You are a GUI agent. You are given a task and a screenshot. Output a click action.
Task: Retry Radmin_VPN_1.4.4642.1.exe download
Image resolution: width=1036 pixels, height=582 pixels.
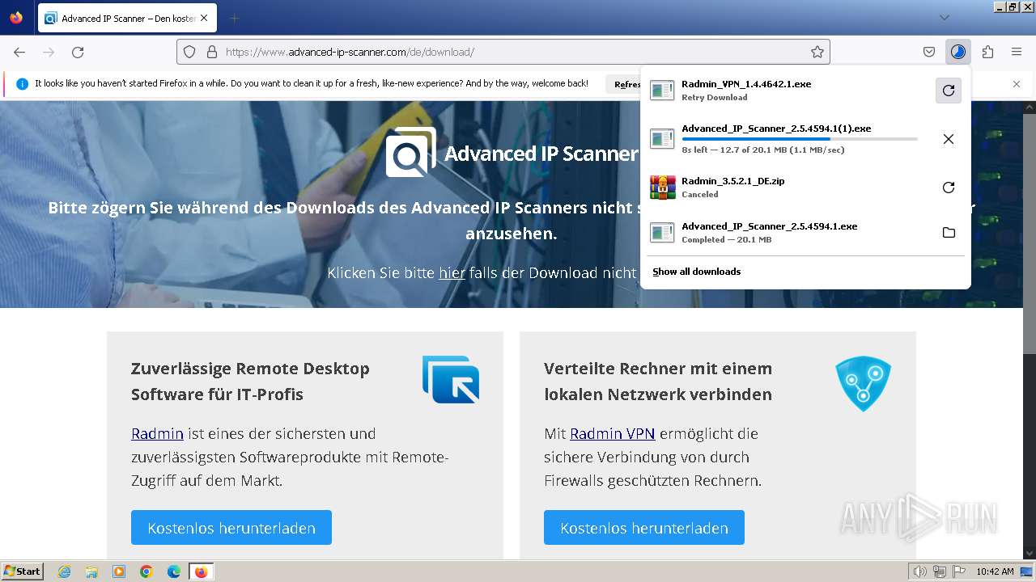click(x=949, y=91)
